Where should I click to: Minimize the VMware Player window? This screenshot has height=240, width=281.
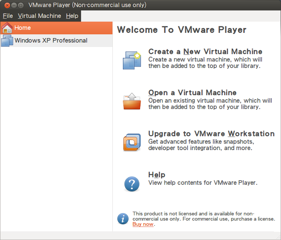pyautogui.click(x=14, y=5)
